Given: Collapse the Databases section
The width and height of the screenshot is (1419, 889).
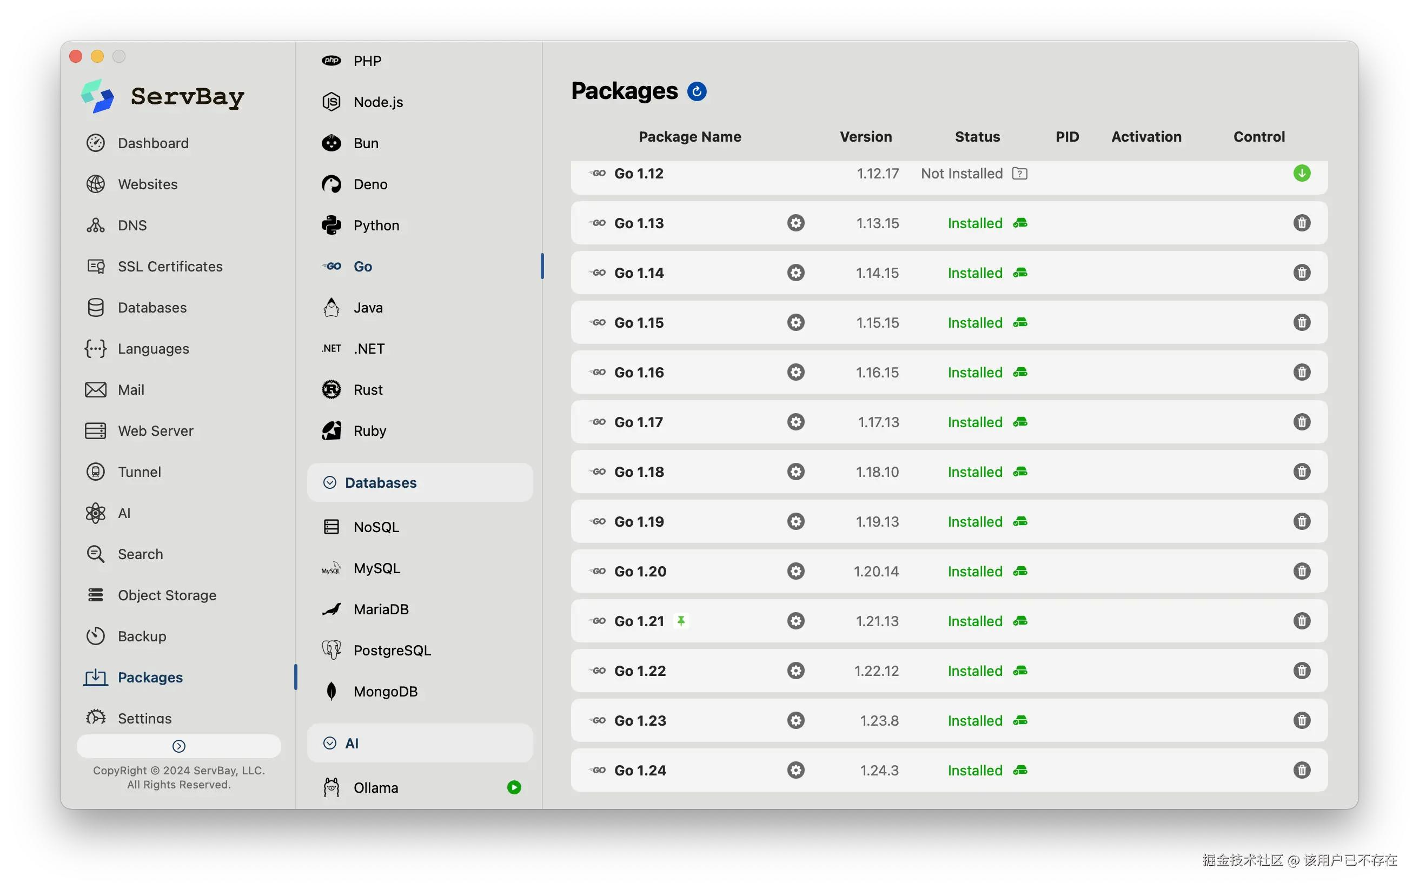Looking at the screenshot, I should coord(330,483).
